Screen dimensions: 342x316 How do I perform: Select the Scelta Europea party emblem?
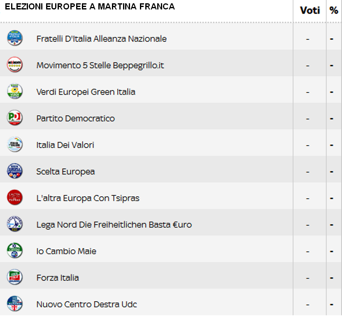[15, 171]
